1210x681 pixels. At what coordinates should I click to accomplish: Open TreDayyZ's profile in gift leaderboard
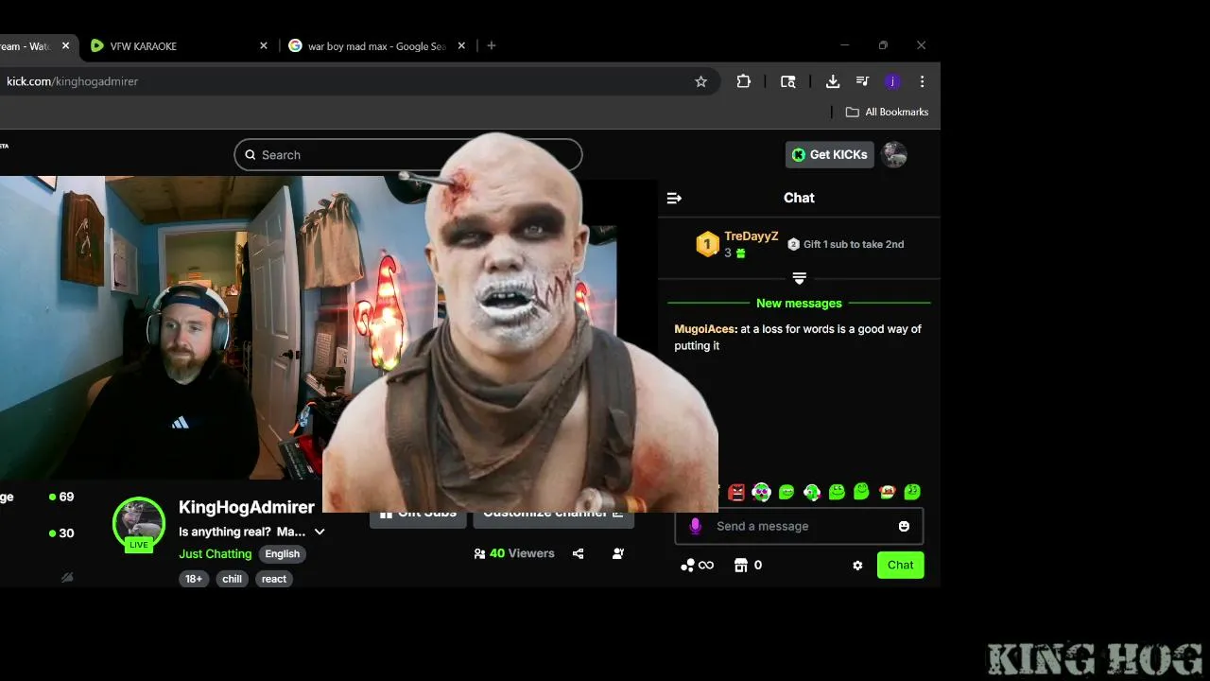coord(752,236)
